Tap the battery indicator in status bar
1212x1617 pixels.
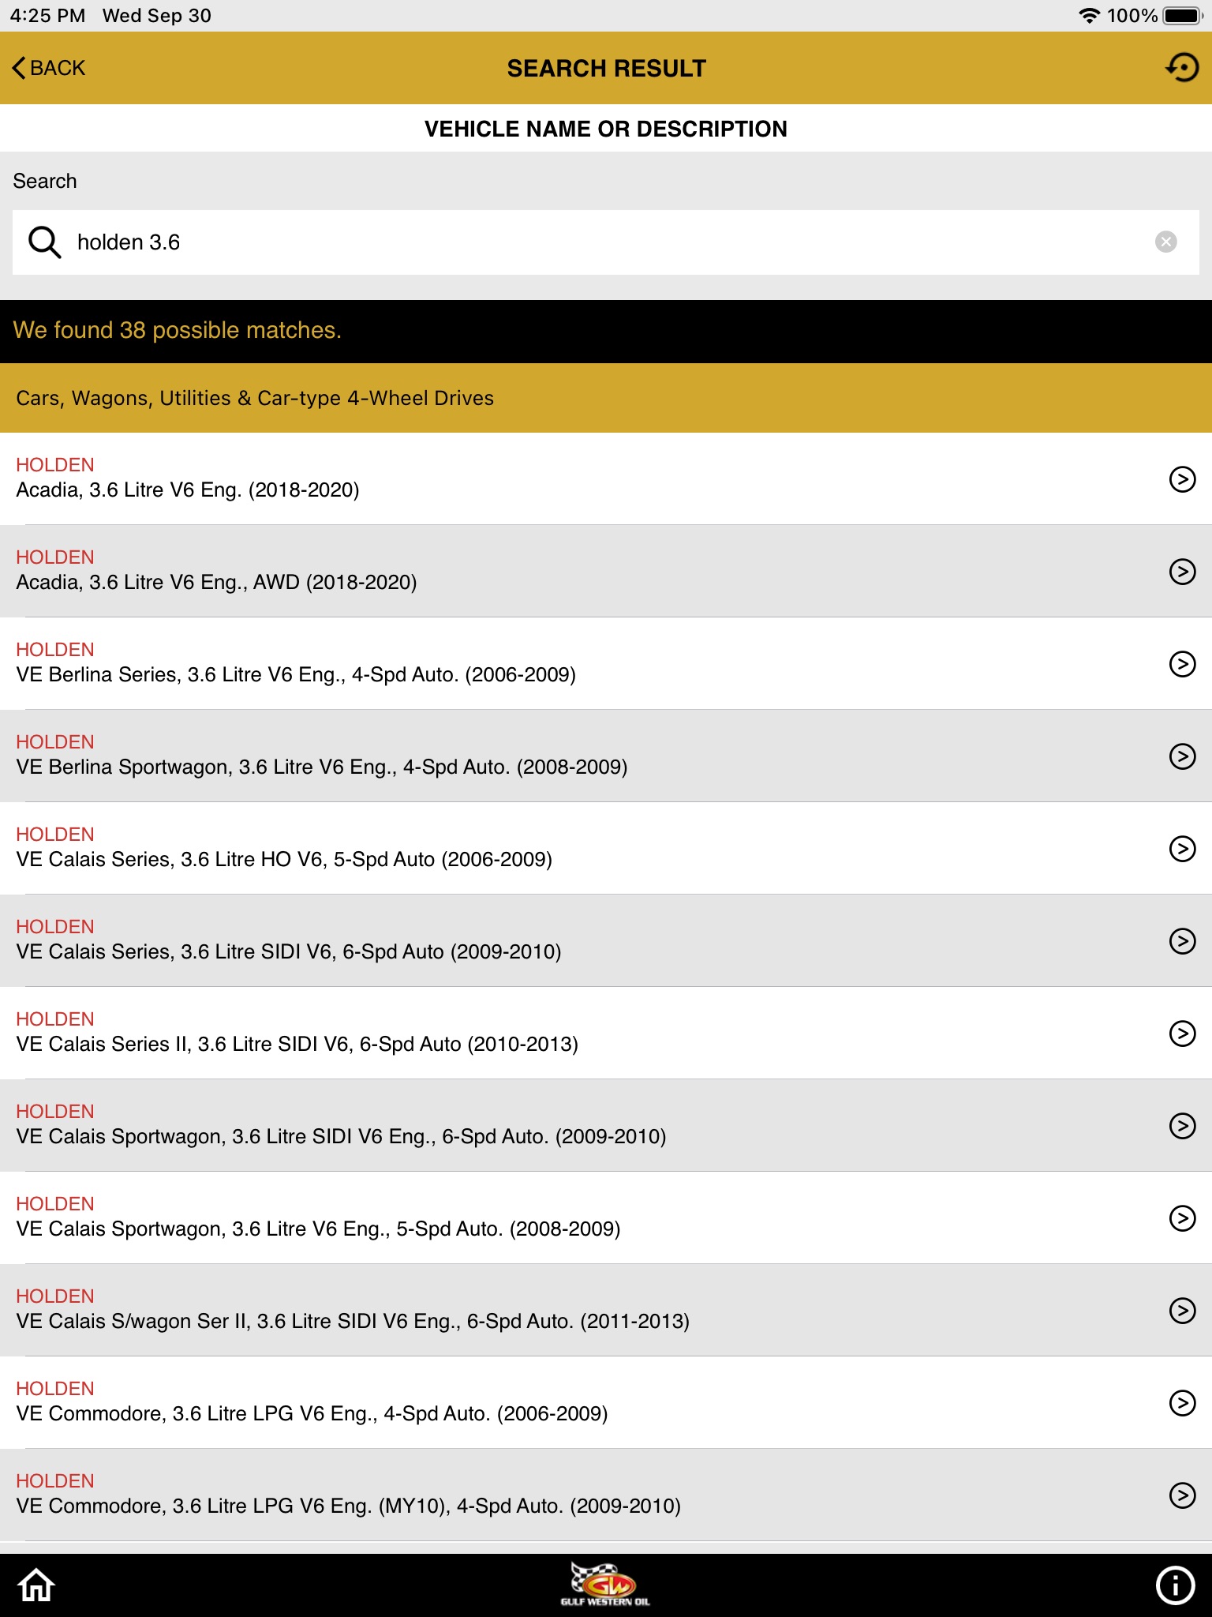(x=1183, y=16)
